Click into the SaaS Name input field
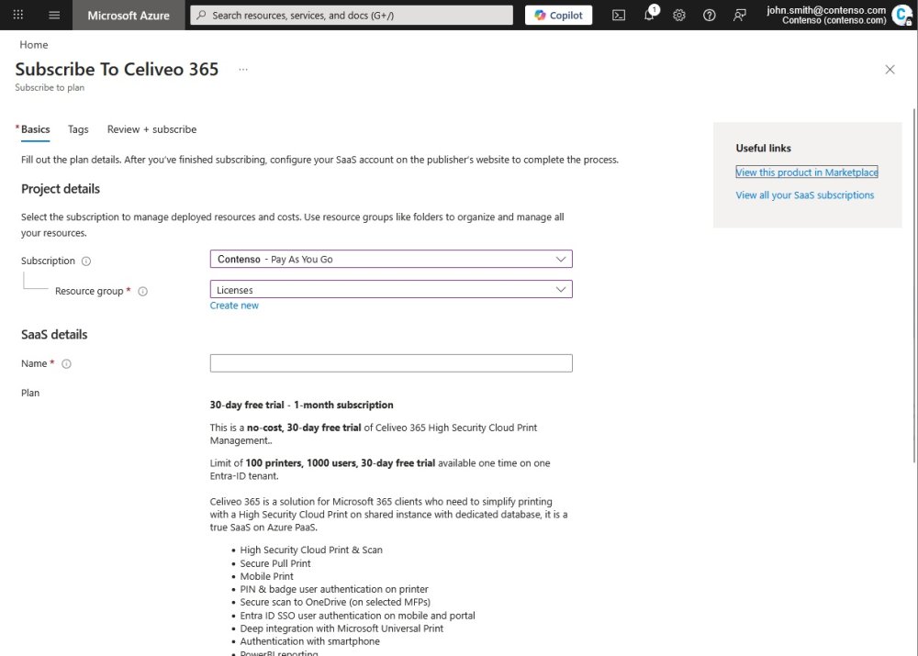Screen dimensions: 918x656 [x=391, y=362]
